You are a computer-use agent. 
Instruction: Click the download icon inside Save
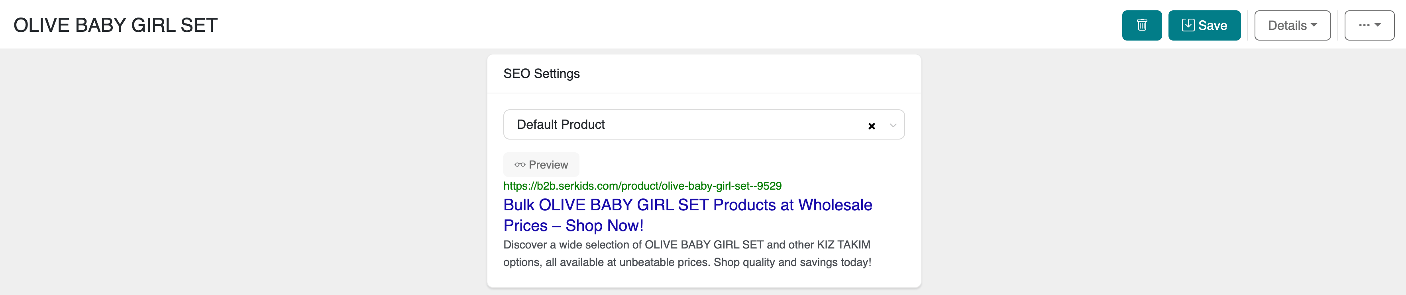click(x=1188, y=25)
